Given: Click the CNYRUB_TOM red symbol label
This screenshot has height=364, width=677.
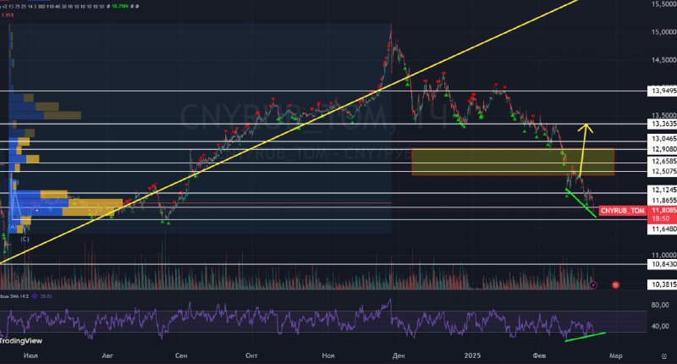Looking at the screenshot, I should pos(622,211).
